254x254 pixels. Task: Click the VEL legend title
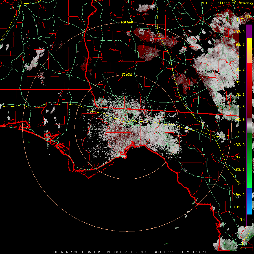(x=248, y=17)
